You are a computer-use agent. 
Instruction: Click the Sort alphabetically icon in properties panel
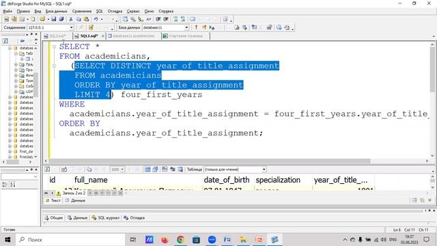(x=13, y=184)
